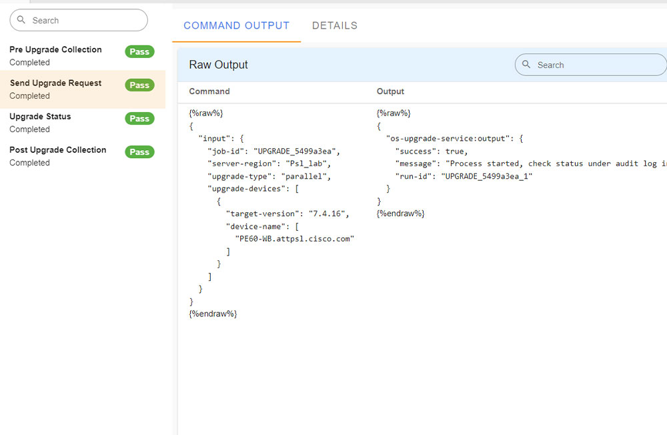This screenshot has height=435, width=667.
Task: Click the "message": "Process started" line
Action: [x=531, y=163]
